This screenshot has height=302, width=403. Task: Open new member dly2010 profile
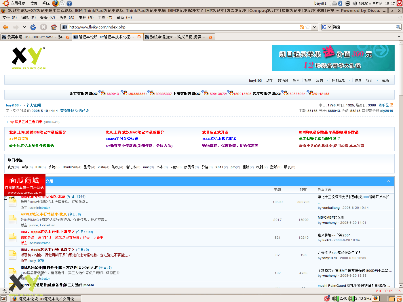pos(387,111)
